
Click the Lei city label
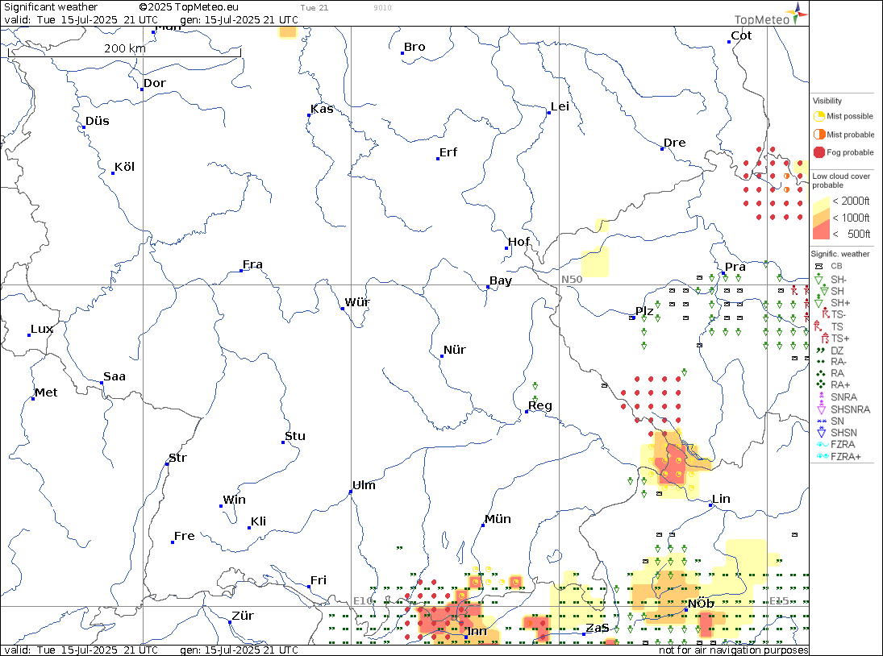560,106
